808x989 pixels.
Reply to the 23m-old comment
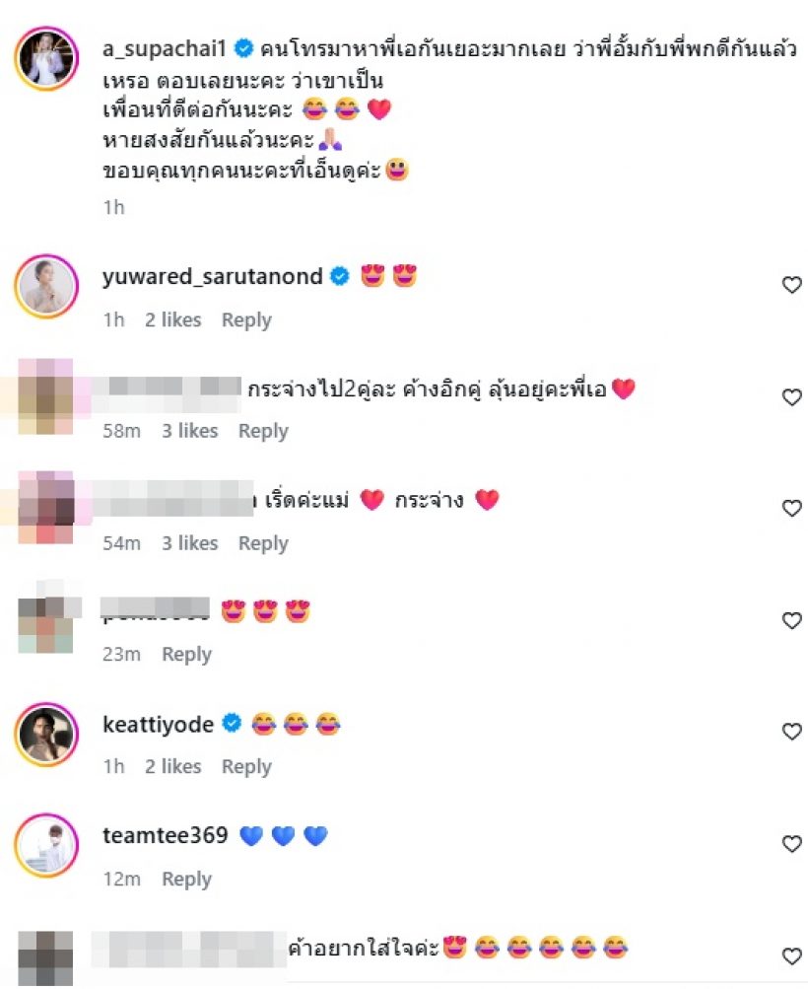[186, 654]
